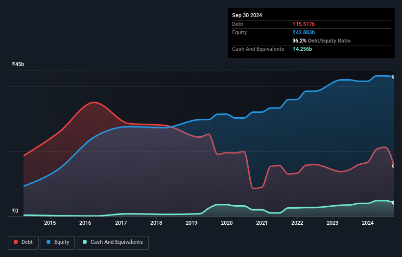This screenshot has width=402, height=257.
Task: Click the 2018 x-axis label
Action: (x=156, y=223)
